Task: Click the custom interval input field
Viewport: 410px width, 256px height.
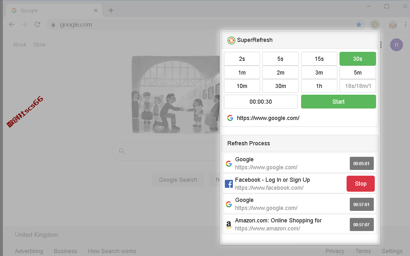Action: 358,86
